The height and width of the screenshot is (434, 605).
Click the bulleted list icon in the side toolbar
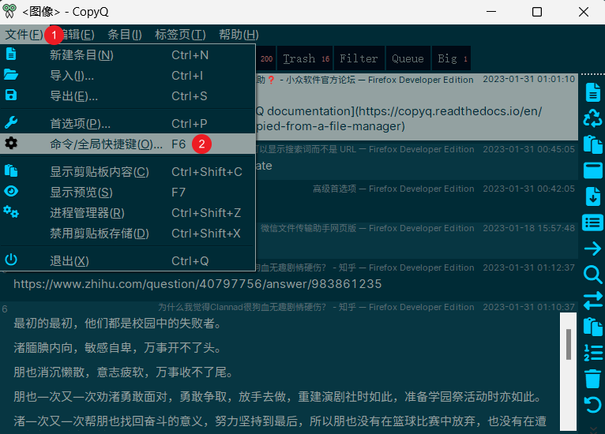(592, 223)
